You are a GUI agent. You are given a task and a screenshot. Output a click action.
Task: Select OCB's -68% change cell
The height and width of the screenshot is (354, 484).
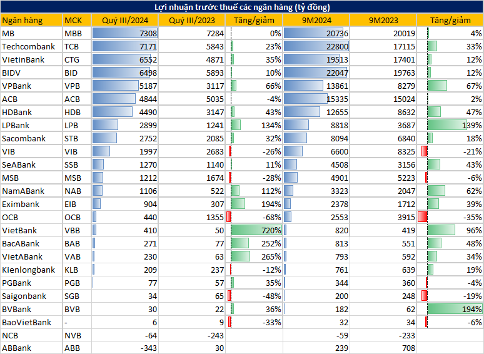pos(254,217)
